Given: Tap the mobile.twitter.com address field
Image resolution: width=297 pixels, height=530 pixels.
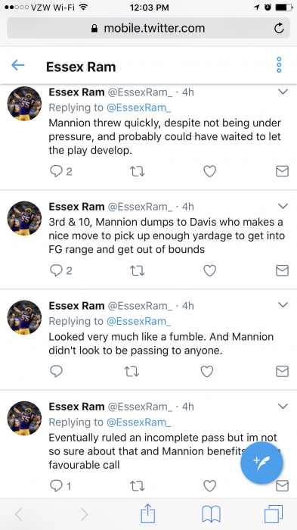Looking at the screenshot, I should tap(148, 28).
